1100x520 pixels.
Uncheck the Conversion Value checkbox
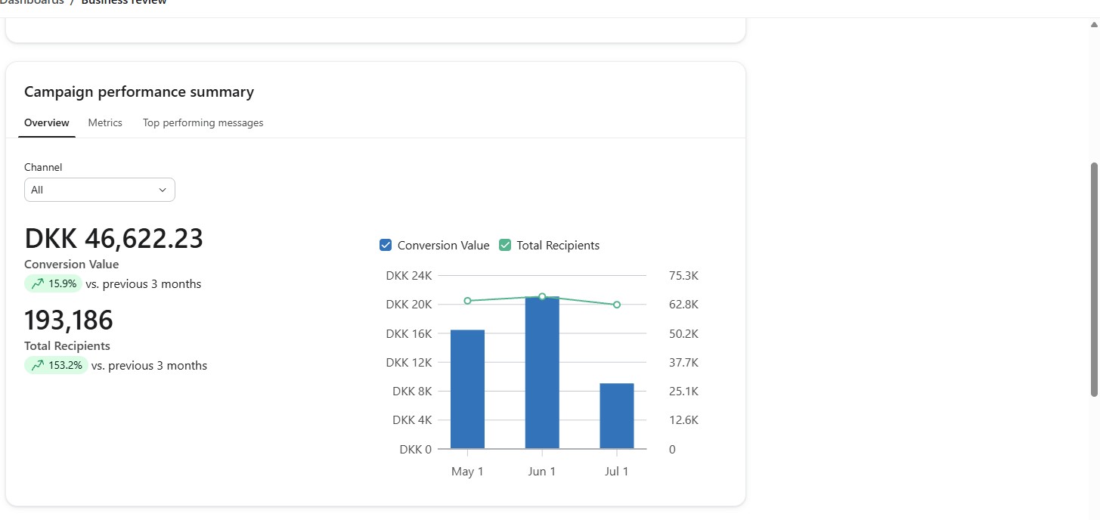386,245
